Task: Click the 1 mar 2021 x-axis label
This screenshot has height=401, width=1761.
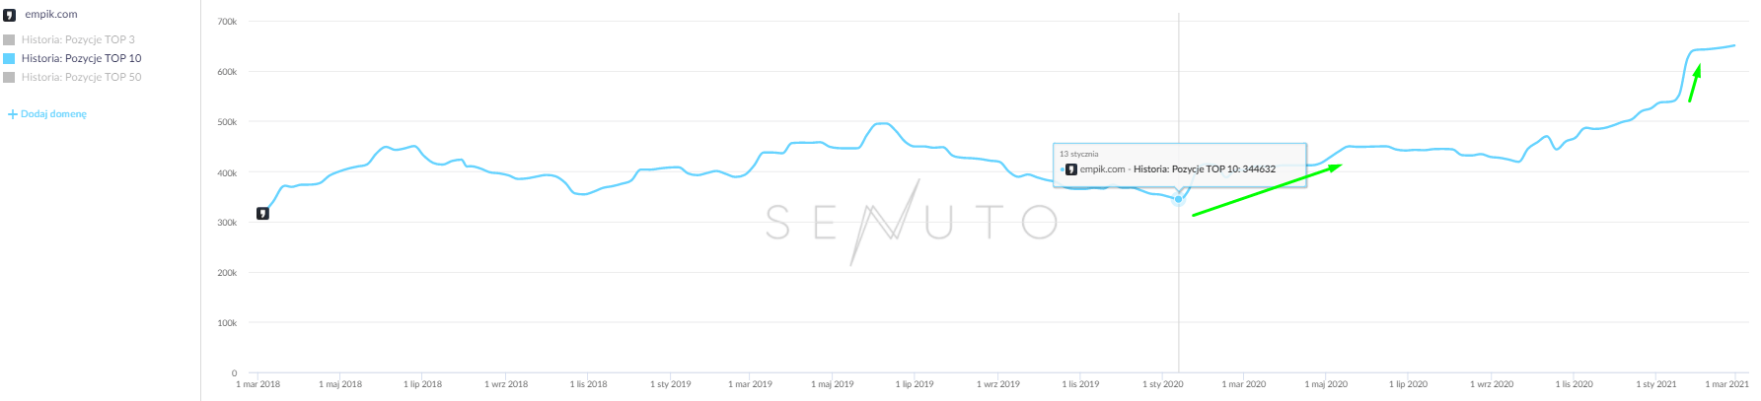Action: tap(1726, 384)
